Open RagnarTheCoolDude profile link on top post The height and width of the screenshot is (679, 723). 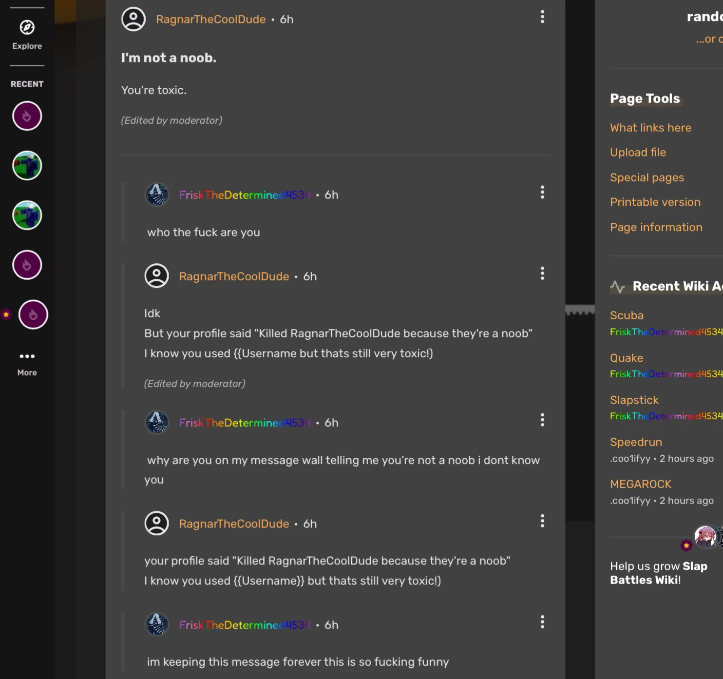pyautogui.click(x=211, y=20)
